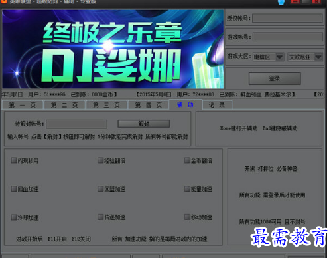Focus the 授权帐号 input field
Viewport: 333px width, 258px height.
pyautogui.click(x=287, y=18)
